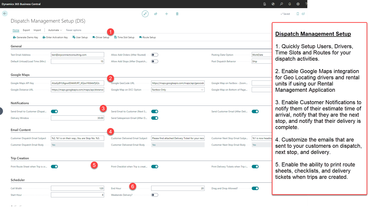Edit Google Maps API Key field
Image resolution: width=369 pixels, height=207 pixels.
(x=77, y=83)
